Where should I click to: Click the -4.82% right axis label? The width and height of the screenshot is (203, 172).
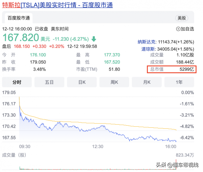click(x=187, y=126)
